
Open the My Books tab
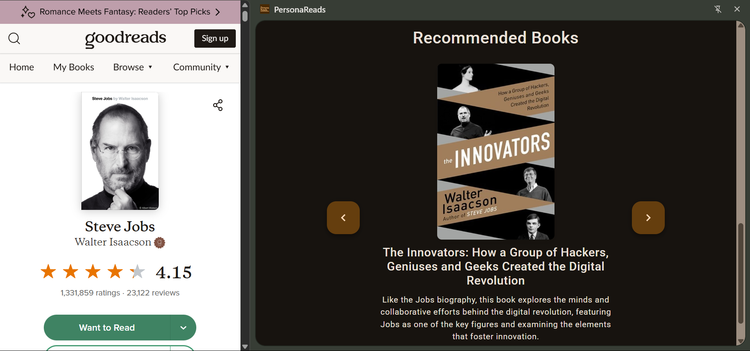click(74, 67)
